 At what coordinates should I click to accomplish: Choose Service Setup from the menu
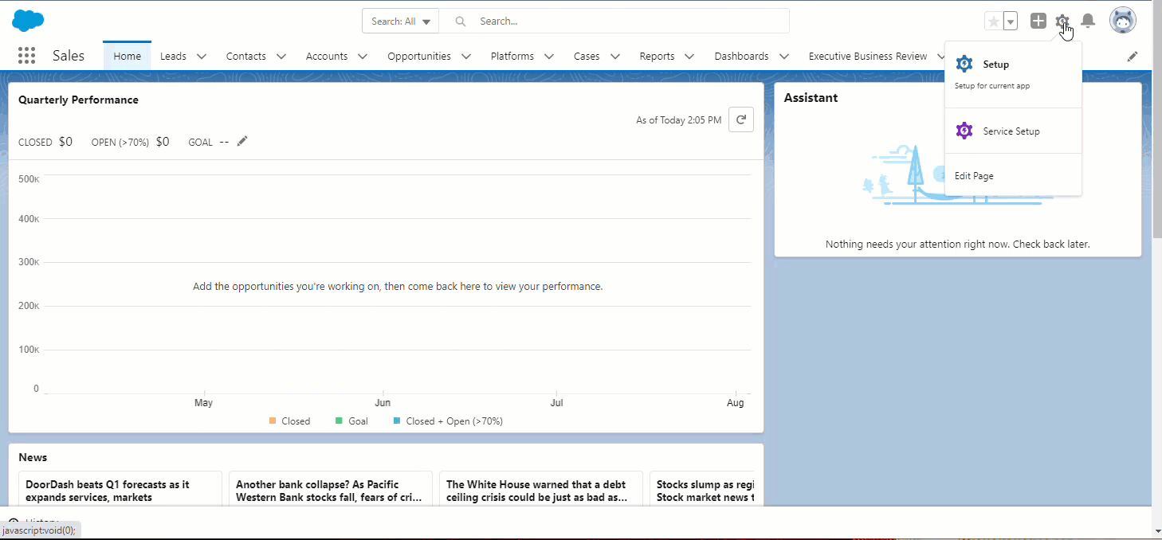(1013, 131)
